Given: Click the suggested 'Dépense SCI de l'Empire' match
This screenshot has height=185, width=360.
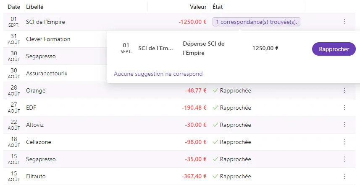Looking at the screenshot, I should [204, 48].
